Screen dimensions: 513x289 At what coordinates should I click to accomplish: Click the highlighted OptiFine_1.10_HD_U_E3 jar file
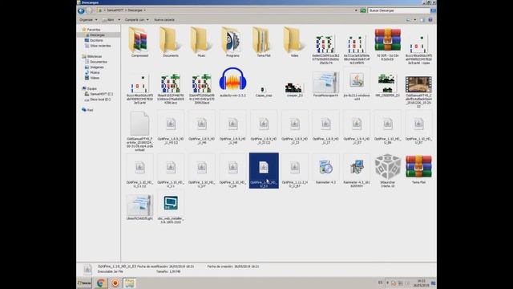click(264, 170)
